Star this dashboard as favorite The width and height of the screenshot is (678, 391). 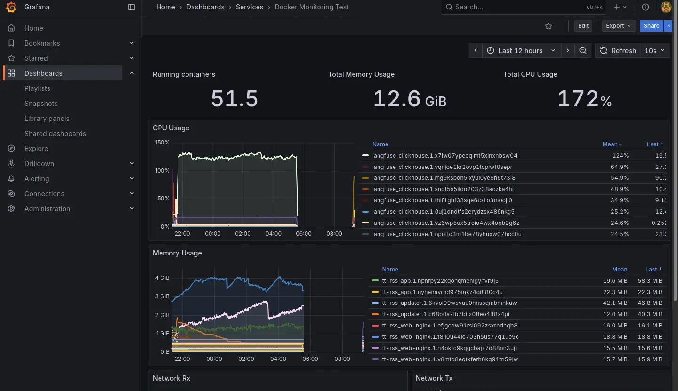coord(548,26)
